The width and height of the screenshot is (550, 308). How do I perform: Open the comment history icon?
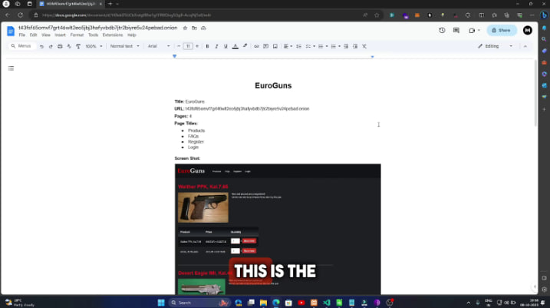click(x=456, y=31)
